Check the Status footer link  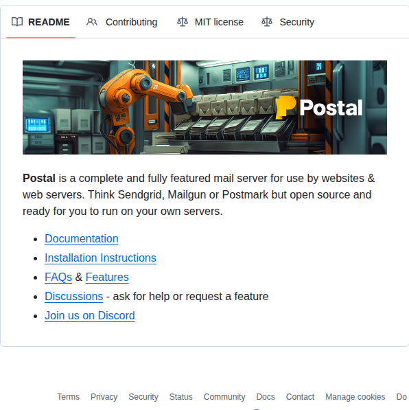click(x=181, y=397)
